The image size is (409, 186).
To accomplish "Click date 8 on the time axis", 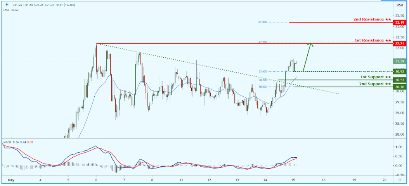I will 152,180.
